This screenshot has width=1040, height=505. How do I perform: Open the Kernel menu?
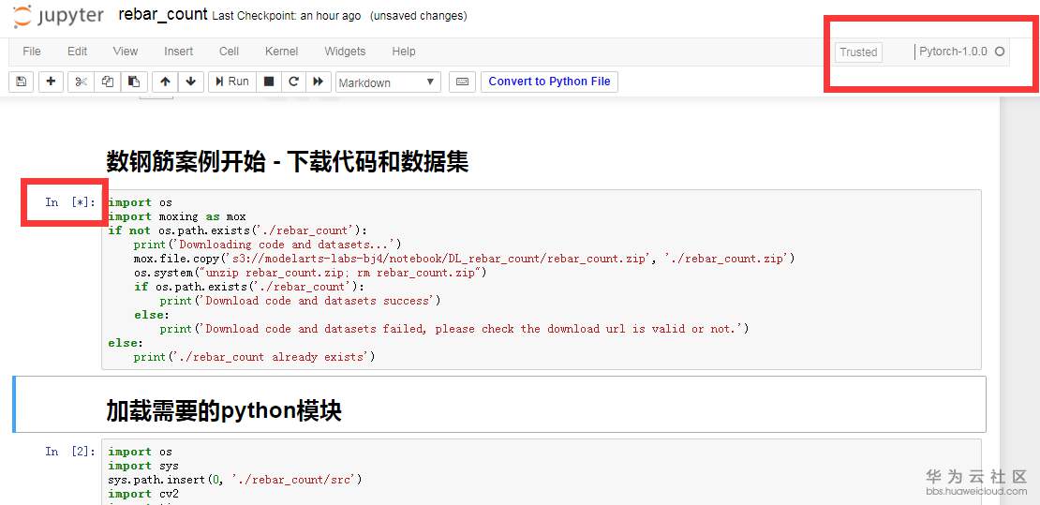(x=281, y=52)
